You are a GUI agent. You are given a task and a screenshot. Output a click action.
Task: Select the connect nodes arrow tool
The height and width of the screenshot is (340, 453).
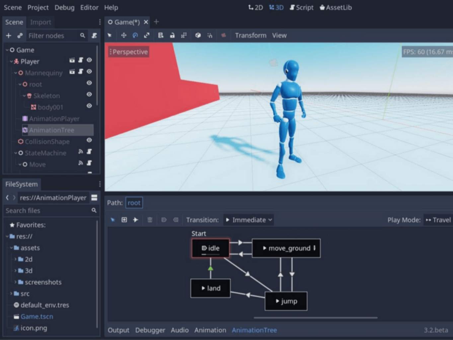click(135, 220)
